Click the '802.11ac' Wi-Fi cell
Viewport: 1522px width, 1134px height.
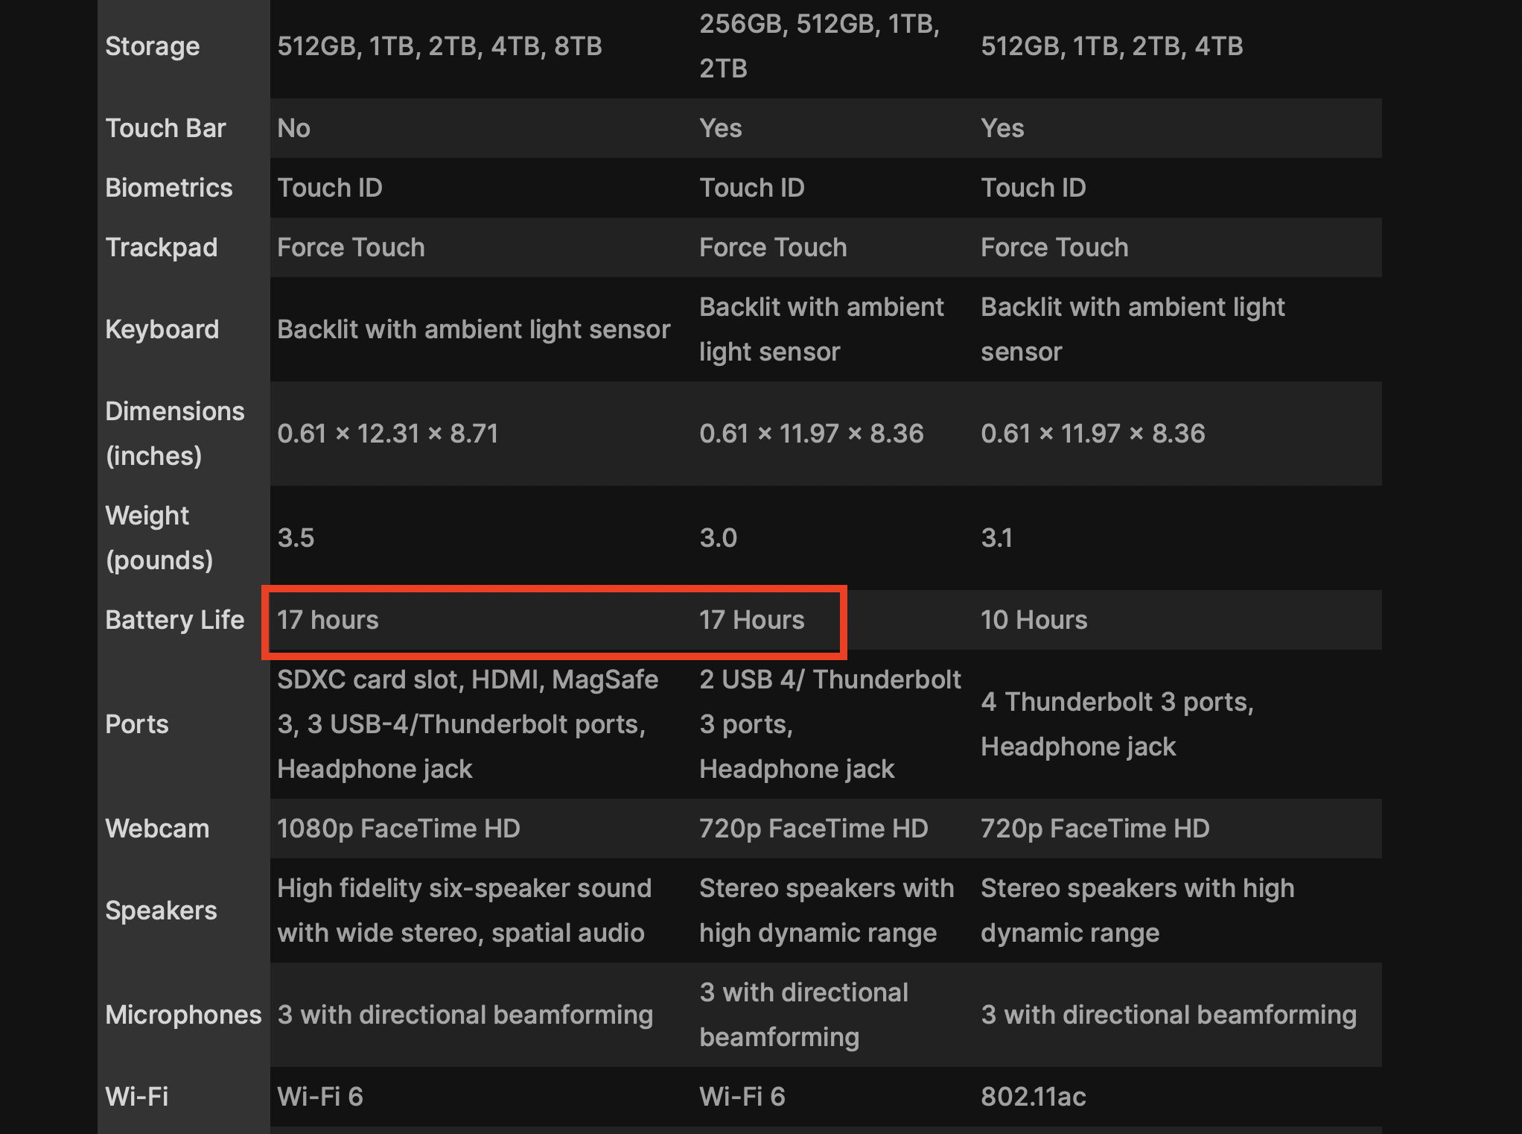[1033, 1097]
